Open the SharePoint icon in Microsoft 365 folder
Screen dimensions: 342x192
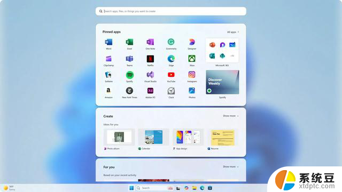click(x=222, y=56)
